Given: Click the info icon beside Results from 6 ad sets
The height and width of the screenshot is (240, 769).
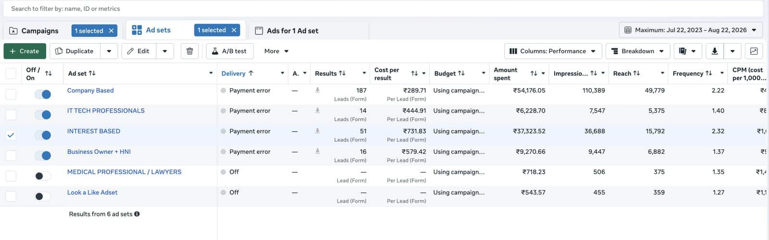Looking at the screenshot, I should [x=137, y=214].
